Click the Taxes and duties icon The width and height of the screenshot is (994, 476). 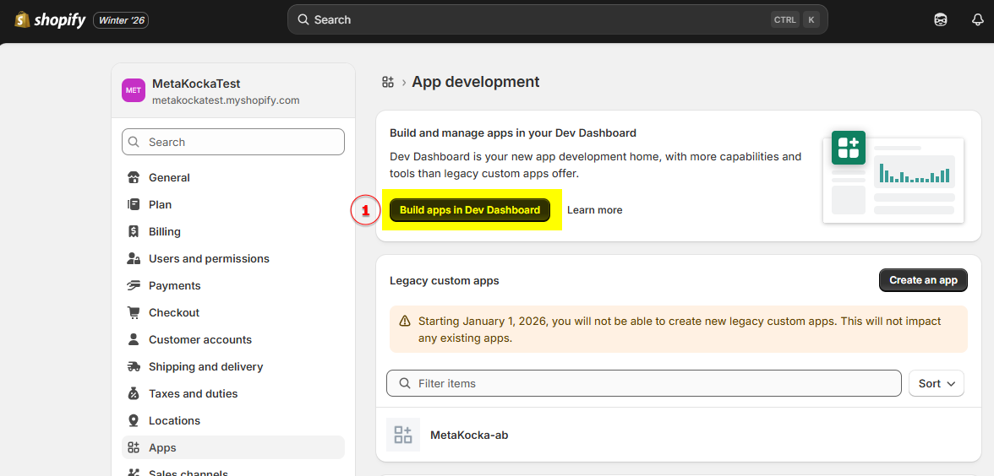click(x=134, y=393)
